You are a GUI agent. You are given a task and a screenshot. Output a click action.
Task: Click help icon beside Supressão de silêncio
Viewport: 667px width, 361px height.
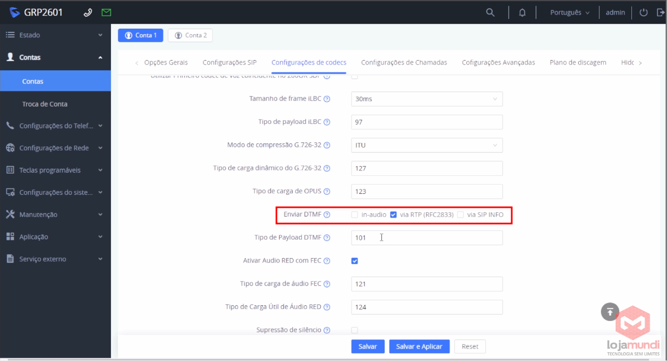click(x=327, y=330)
